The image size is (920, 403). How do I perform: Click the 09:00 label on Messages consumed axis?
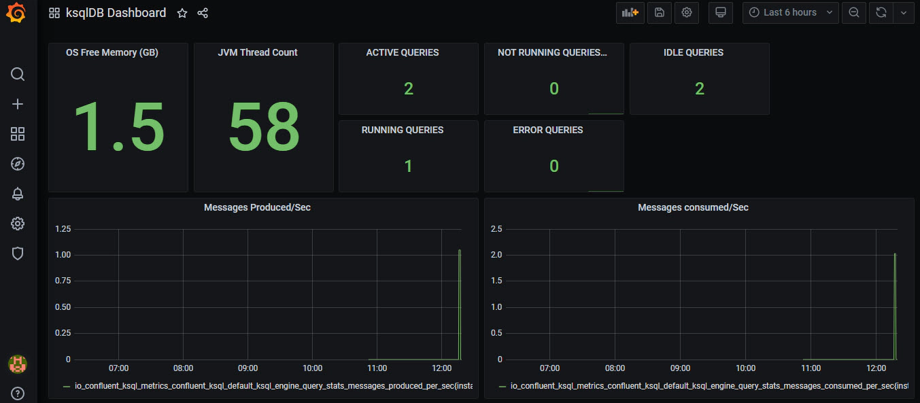681,368
